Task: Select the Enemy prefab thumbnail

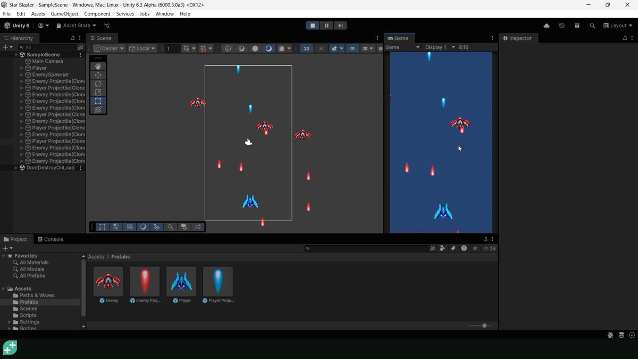Action: click(108, 281)
